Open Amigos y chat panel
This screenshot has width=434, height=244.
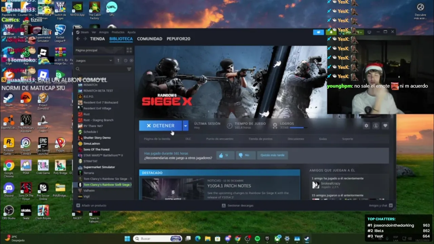(380, 205)
